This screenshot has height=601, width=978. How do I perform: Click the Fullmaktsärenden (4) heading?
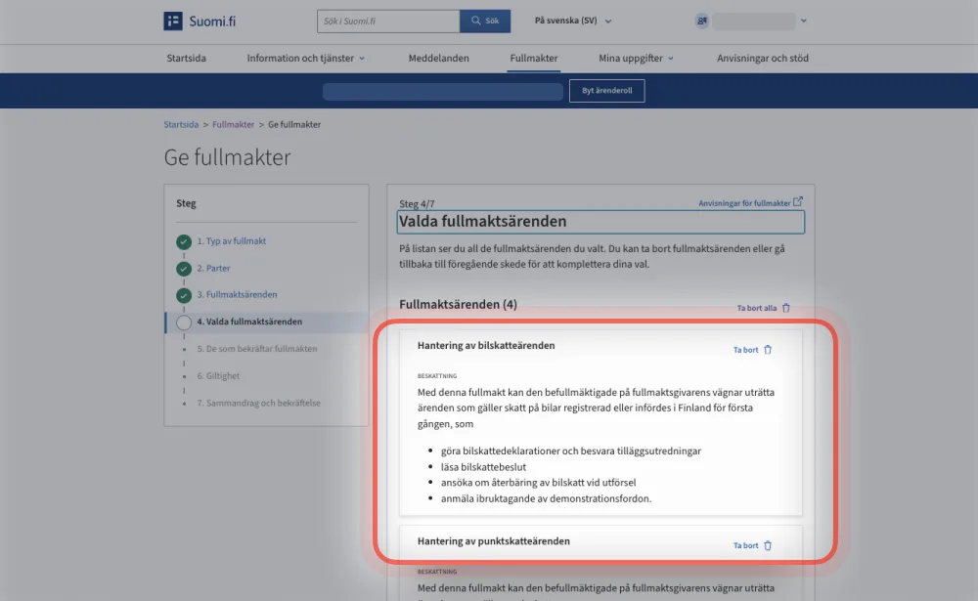tap(458, 304)
